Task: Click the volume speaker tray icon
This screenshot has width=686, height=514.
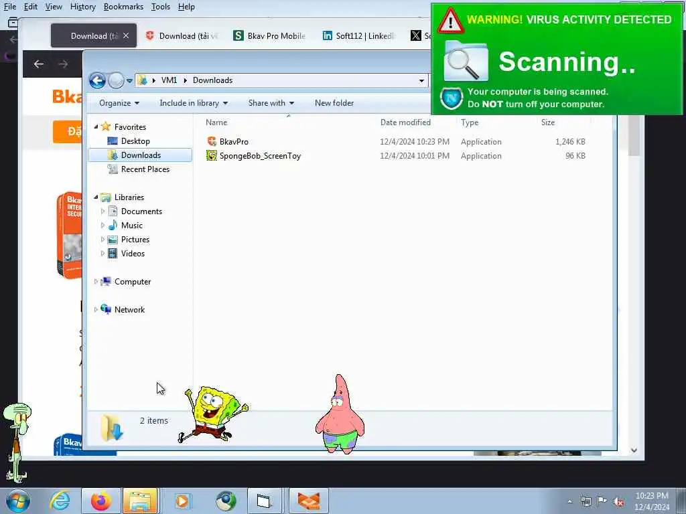Action: click(x=618, y=502)
